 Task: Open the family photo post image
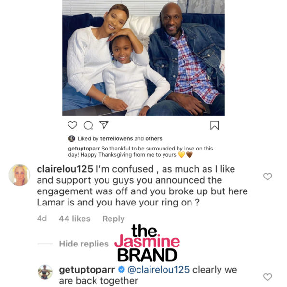(x=144, y=58)
